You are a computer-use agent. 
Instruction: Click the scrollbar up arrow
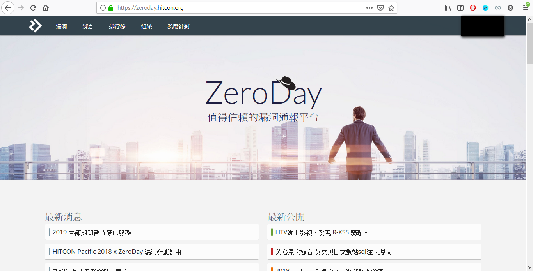(529, 19)
